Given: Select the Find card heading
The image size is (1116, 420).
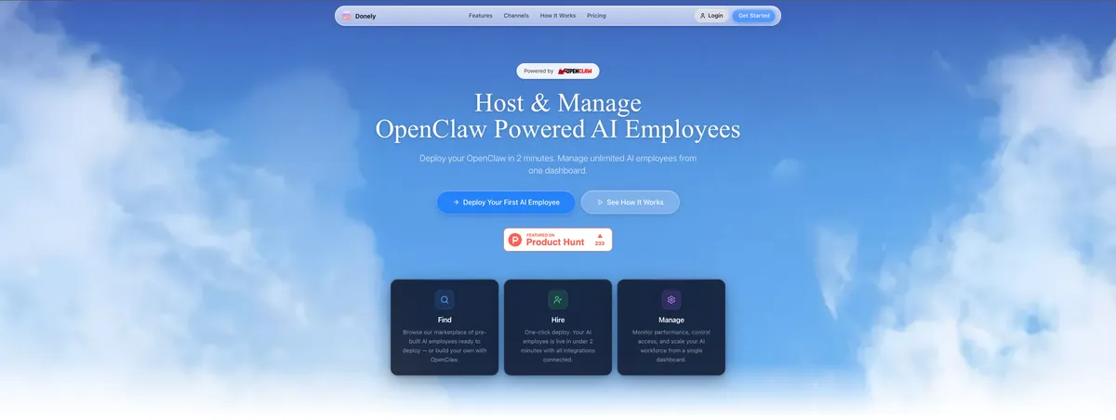Looking at the screenshot, I should point(445,320).
